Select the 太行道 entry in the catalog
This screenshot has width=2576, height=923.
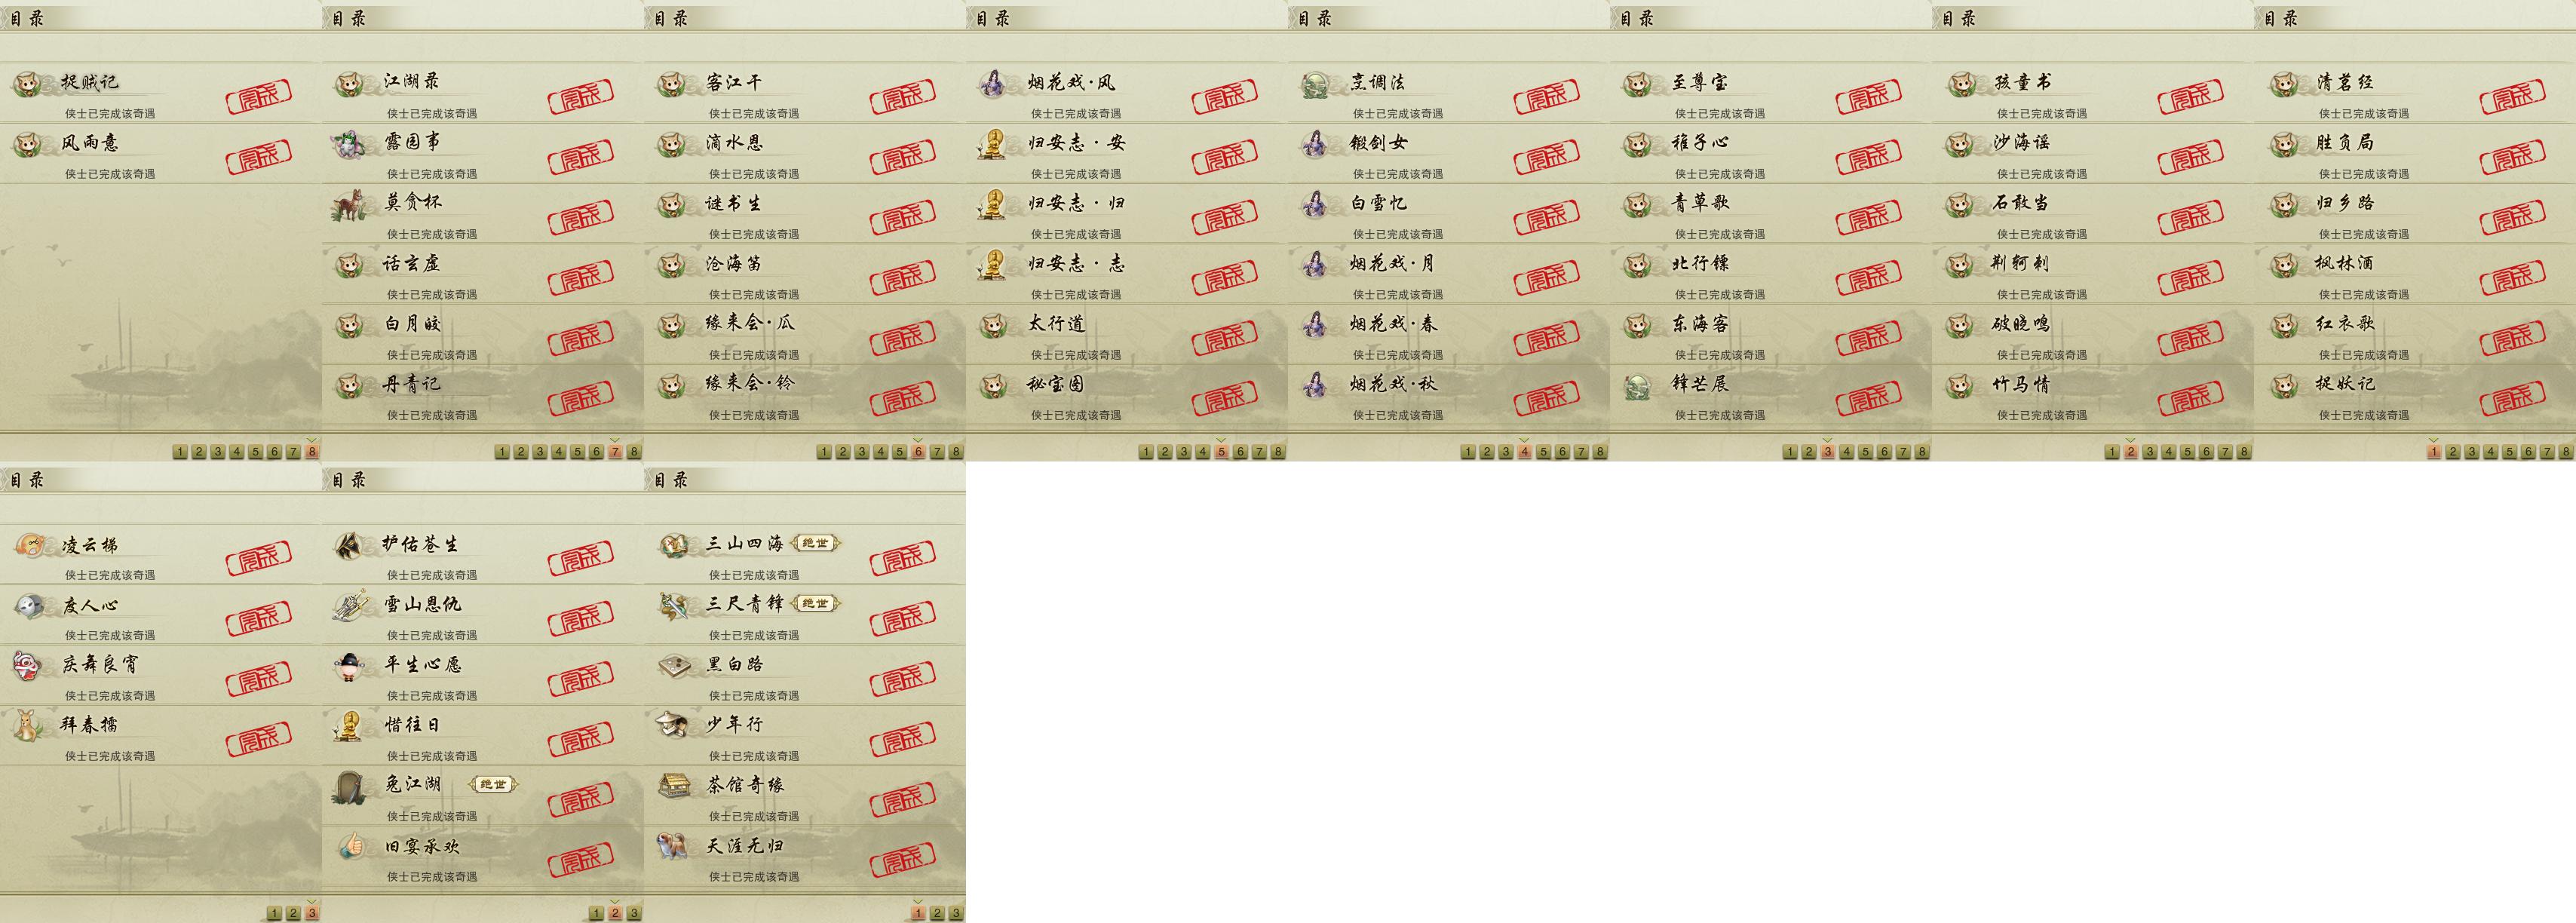click(x=1127, y=334)
